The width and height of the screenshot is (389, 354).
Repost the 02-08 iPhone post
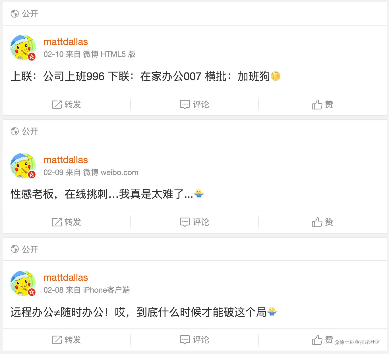click(x=67, y=340)
